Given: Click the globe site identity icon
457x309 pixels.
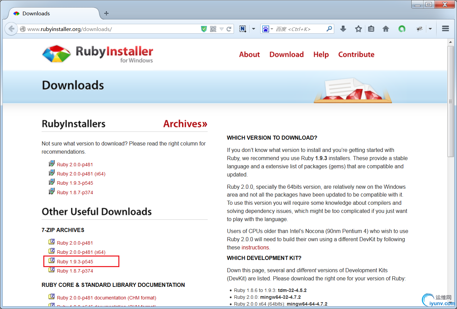Looking at the screenshot, I should point(23,29).
